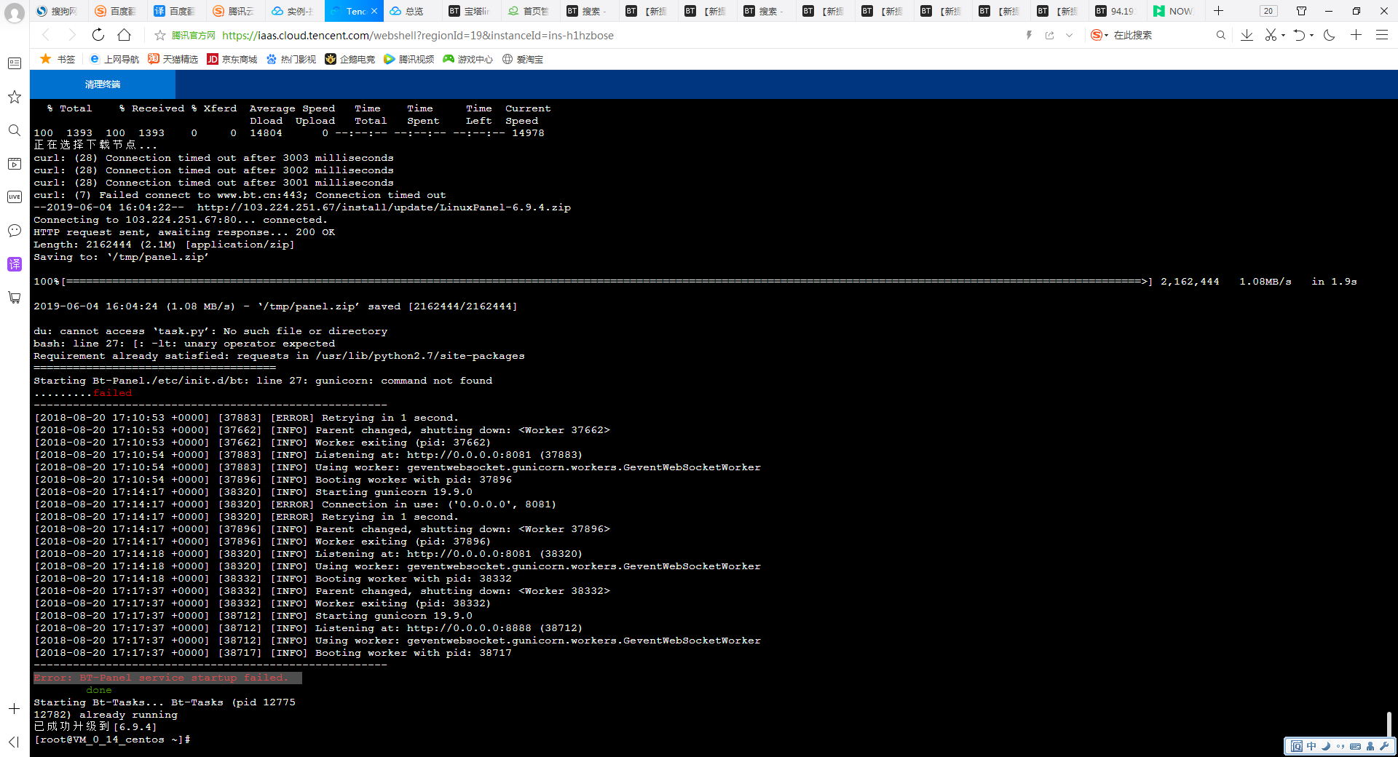Go to the browser home page
This screenshot has width=1398, height=757.
tap(125, 35)
